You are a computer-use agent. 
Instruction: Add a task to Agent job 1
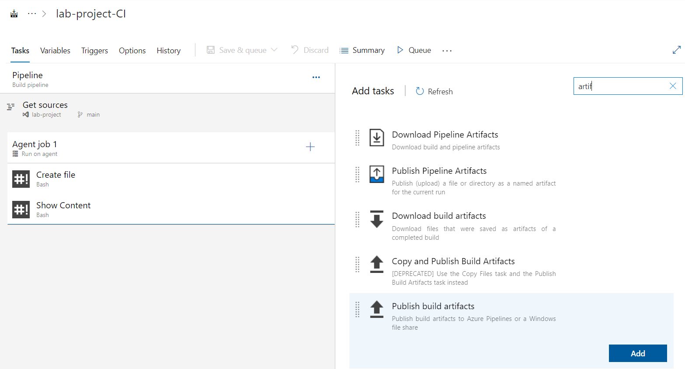click(x=310, y=147)
